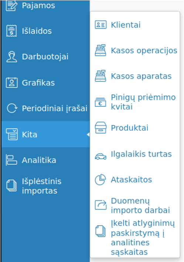The width and height of the screenshot is (184, 262).
Task: Click the Išlaidos receipt icon in sidebar
Action: (x=11, y=31)
